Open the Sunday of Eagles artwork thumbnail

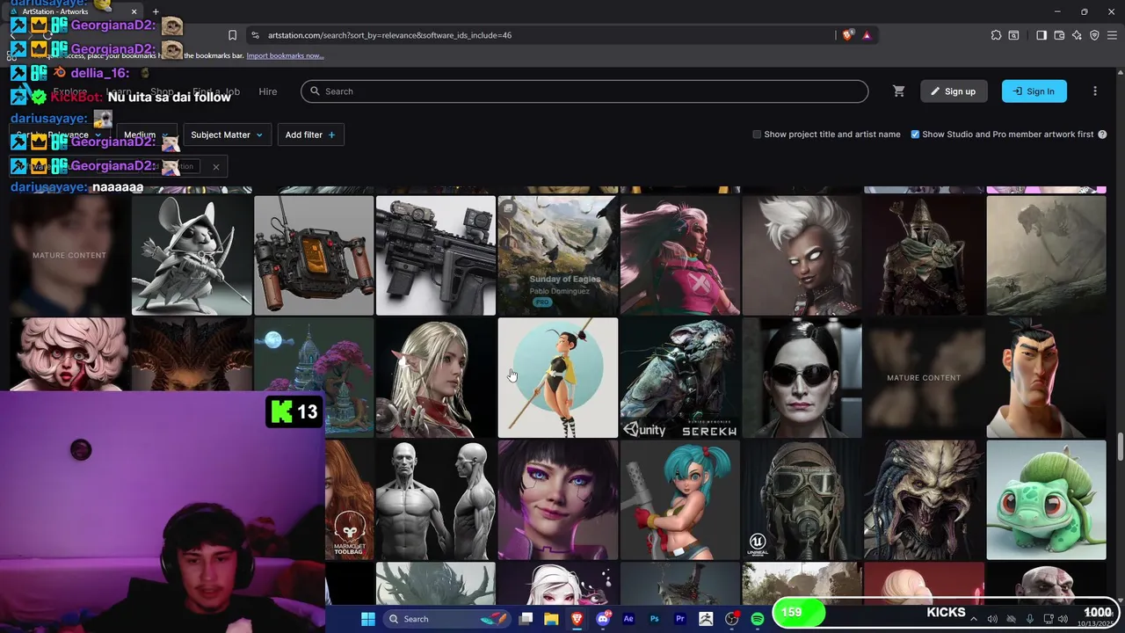(558, 255)
